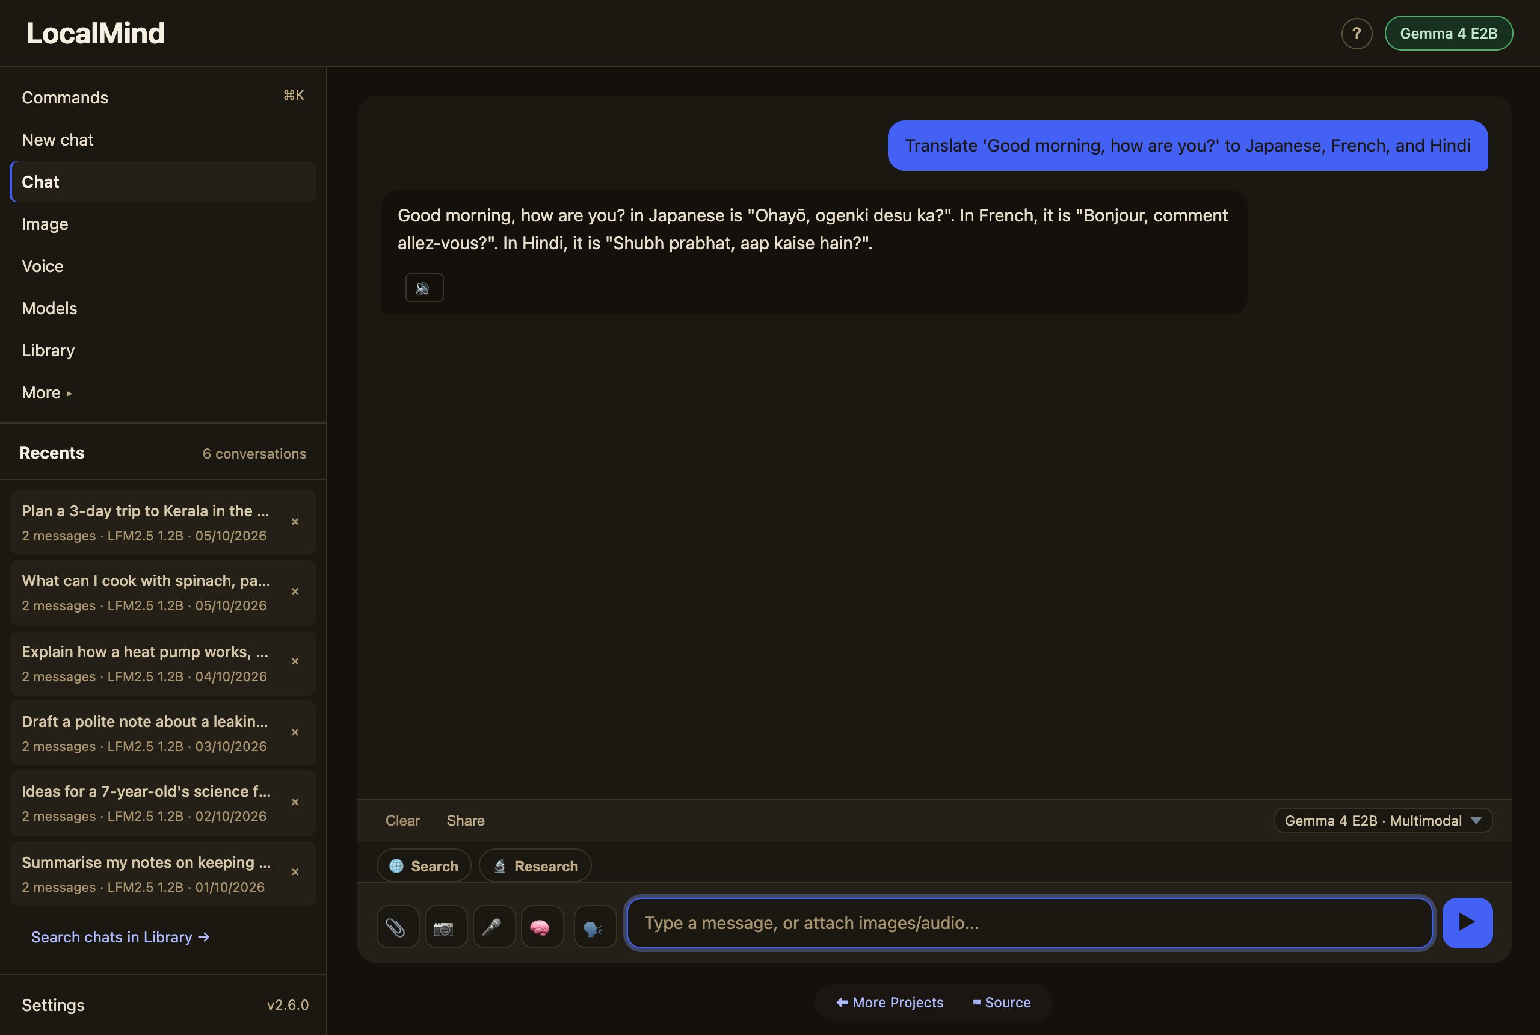Open the Models section
This screenshot has height=1035, width=1540.
pos(163,308)
